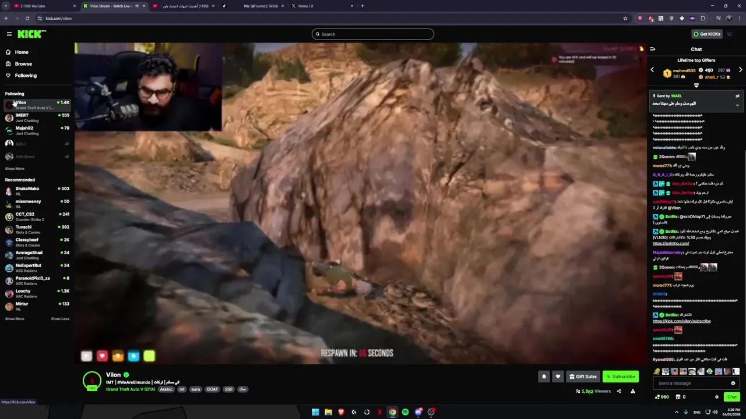Open Majah92 channel in Following list
The height and width of the screenshot is (419, 746).
37,130
